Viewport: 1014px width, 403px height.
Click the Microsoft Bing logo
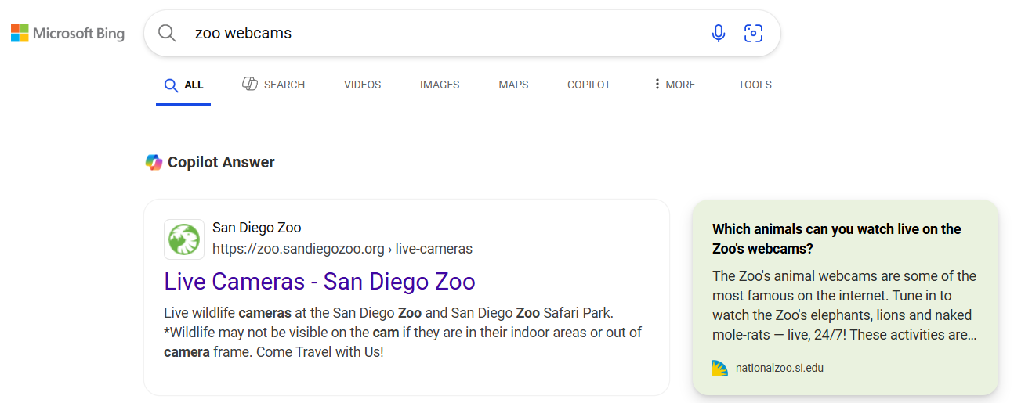(67, 33)
